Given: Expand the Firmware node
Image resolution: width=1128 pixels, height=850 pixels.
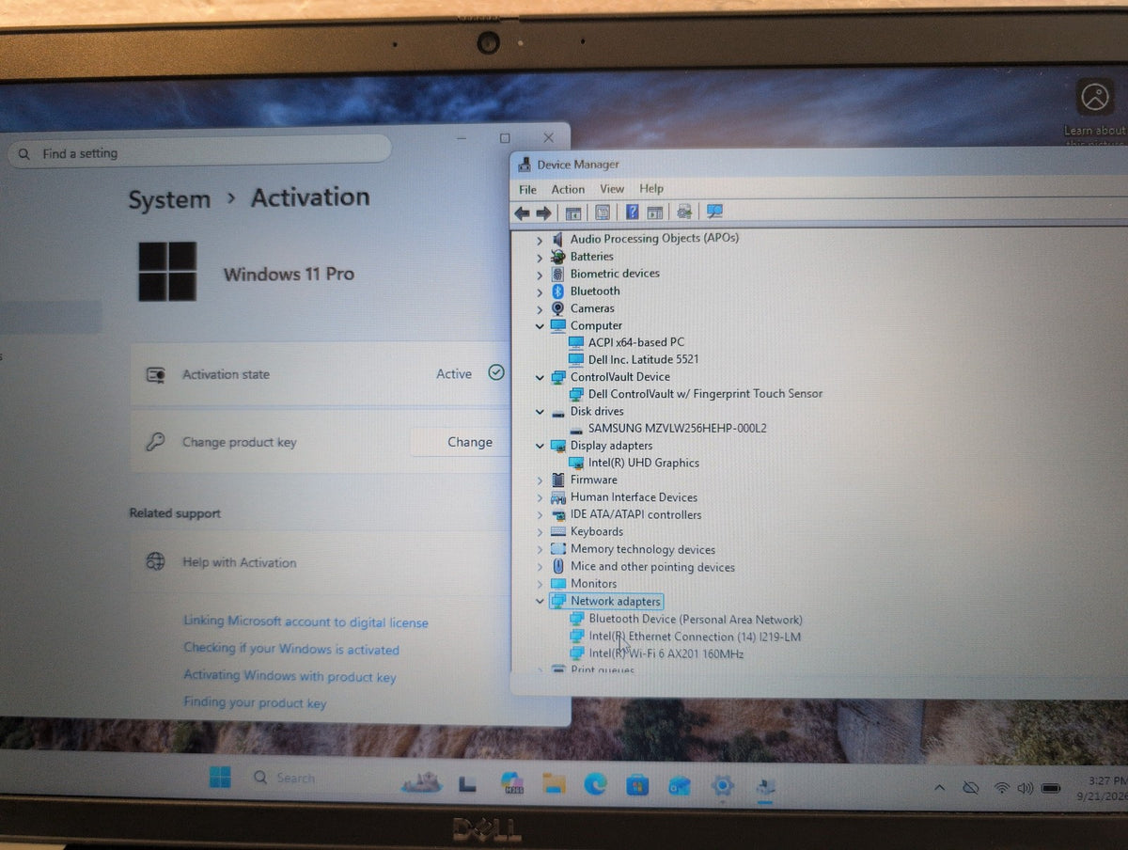Looking at the screenshot, I should [x=540, y=480].
